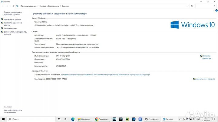Open the notification center icon
The height and width of the screenshot is (122, 218).
213,119
